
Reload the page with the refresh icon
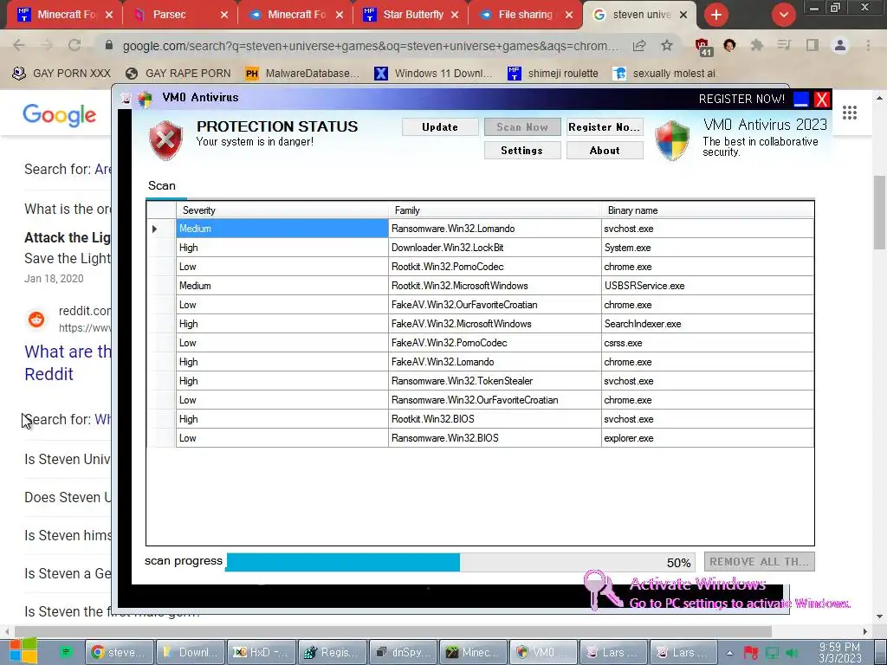pyautogui.click(x=74, y=45)
